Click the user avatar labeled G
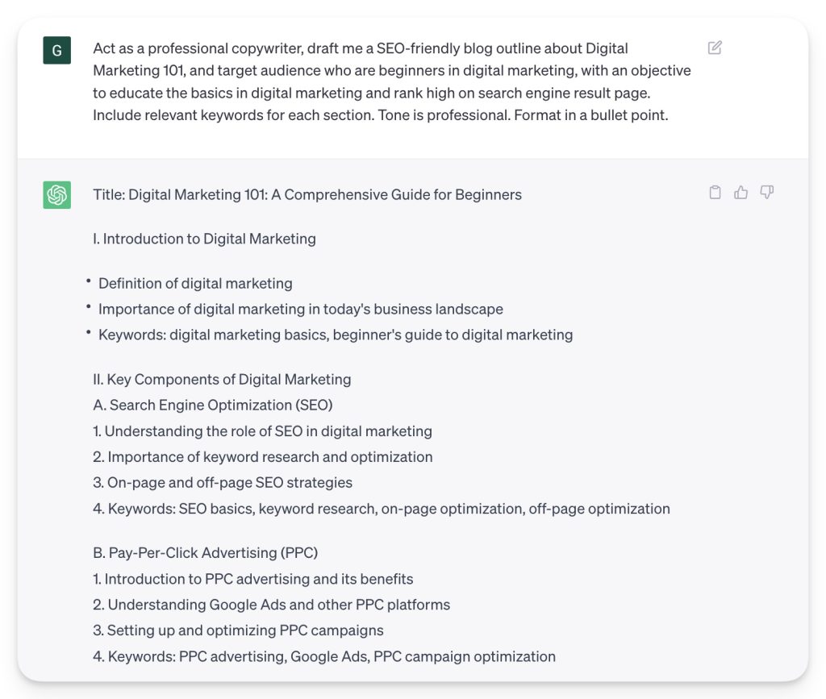Viewport: 826px width, 699px height. click(x=56, y=50)
